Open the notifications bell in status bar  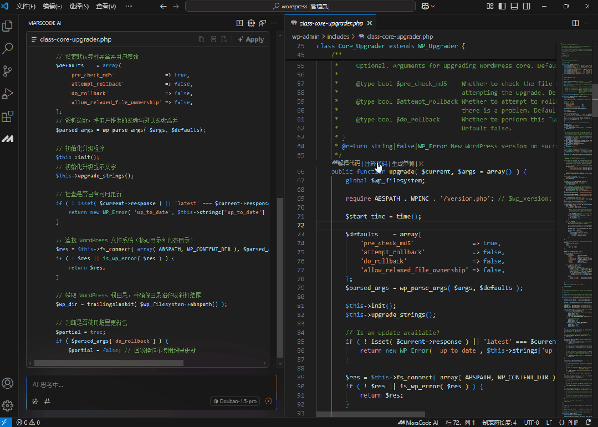[589, 423]
